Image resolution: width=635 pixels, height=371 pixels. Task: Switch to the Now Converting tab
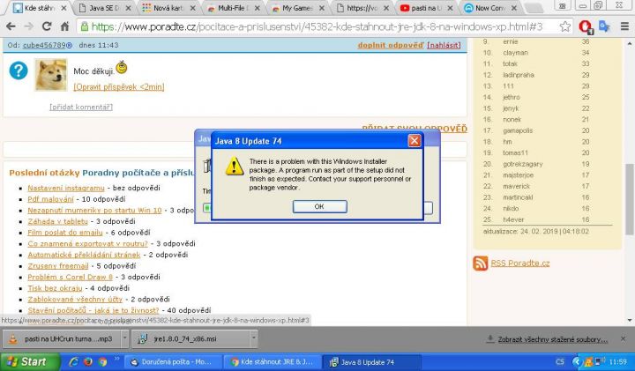(489, 8)
